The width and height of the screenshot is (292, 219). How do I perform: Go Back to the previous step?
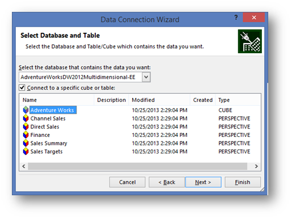[167, 182]
